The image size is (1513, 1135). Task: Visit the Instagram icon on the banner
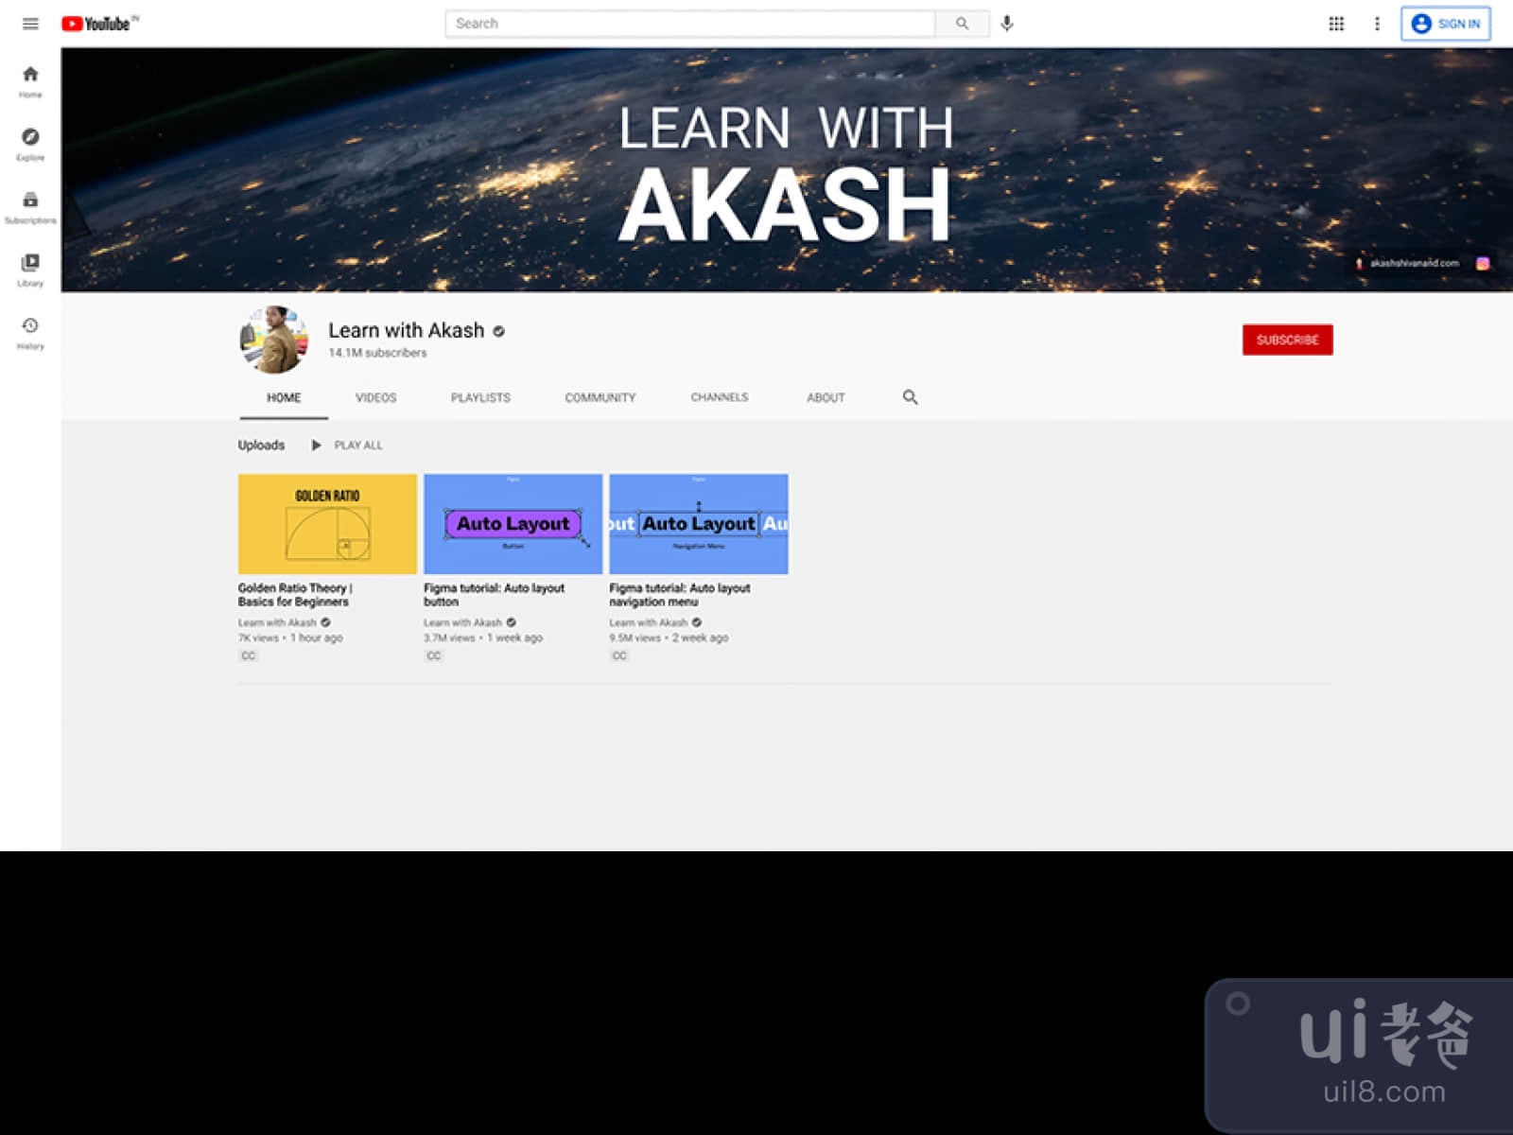1482,263
